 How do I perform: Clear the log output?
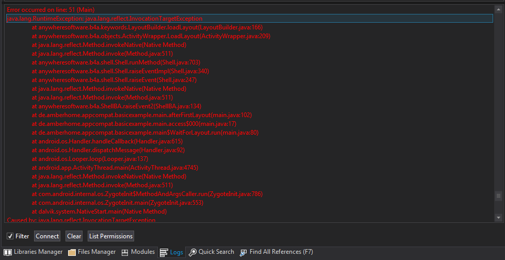click(x=74, y=236)
